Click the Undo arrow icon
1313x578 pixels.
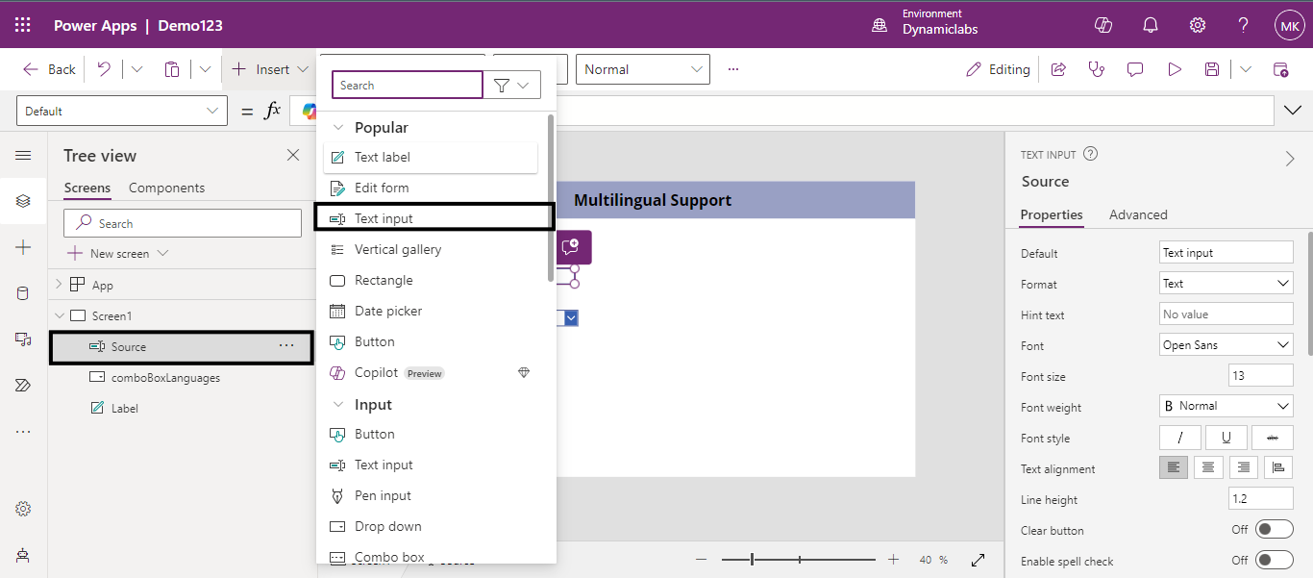tap(104, 69)
